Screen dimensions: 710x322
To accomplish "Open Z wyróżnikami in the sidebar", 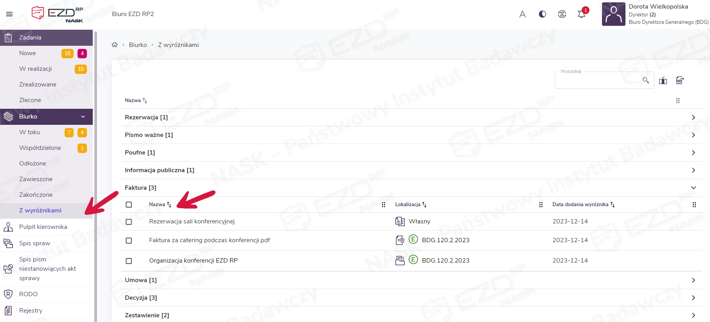I will click(x=40, y=210).
